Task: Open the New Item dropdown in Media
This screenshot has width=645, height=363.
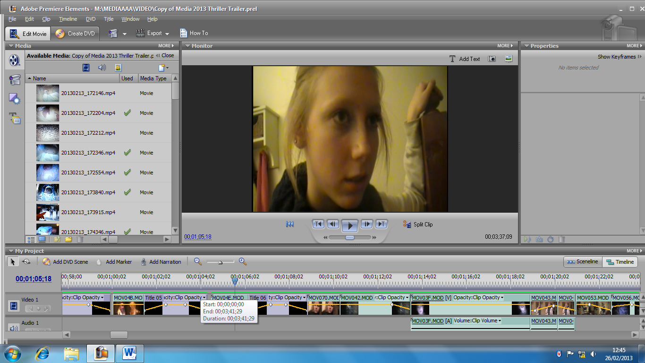Action: (163, 68)
